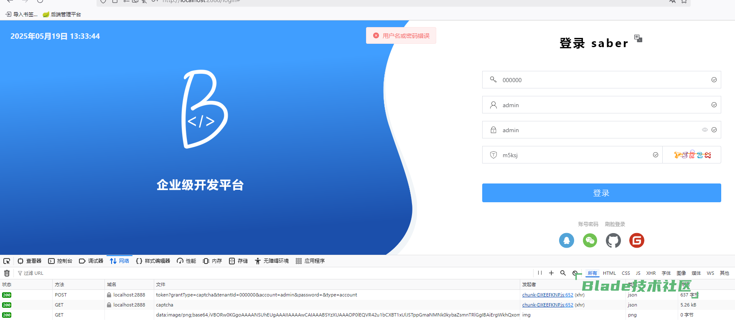Click the 导入书签 bookmark item

point(21,14)
